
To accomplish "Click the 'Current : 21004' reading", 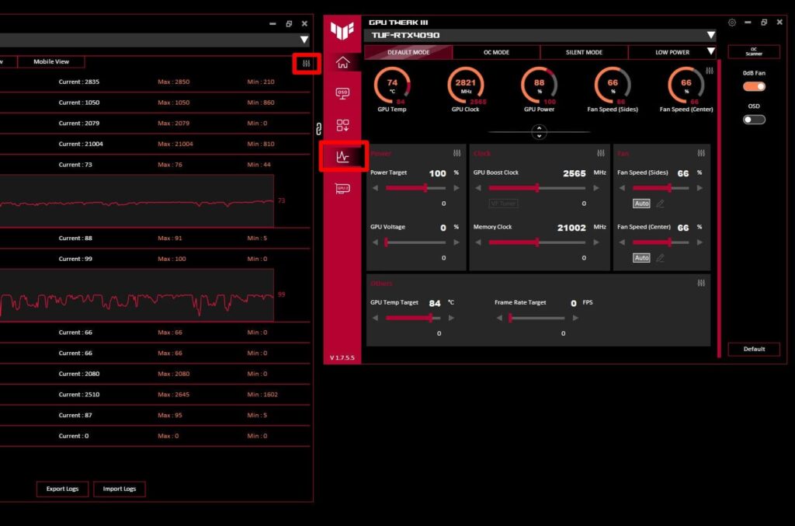I will pos(81,144).
